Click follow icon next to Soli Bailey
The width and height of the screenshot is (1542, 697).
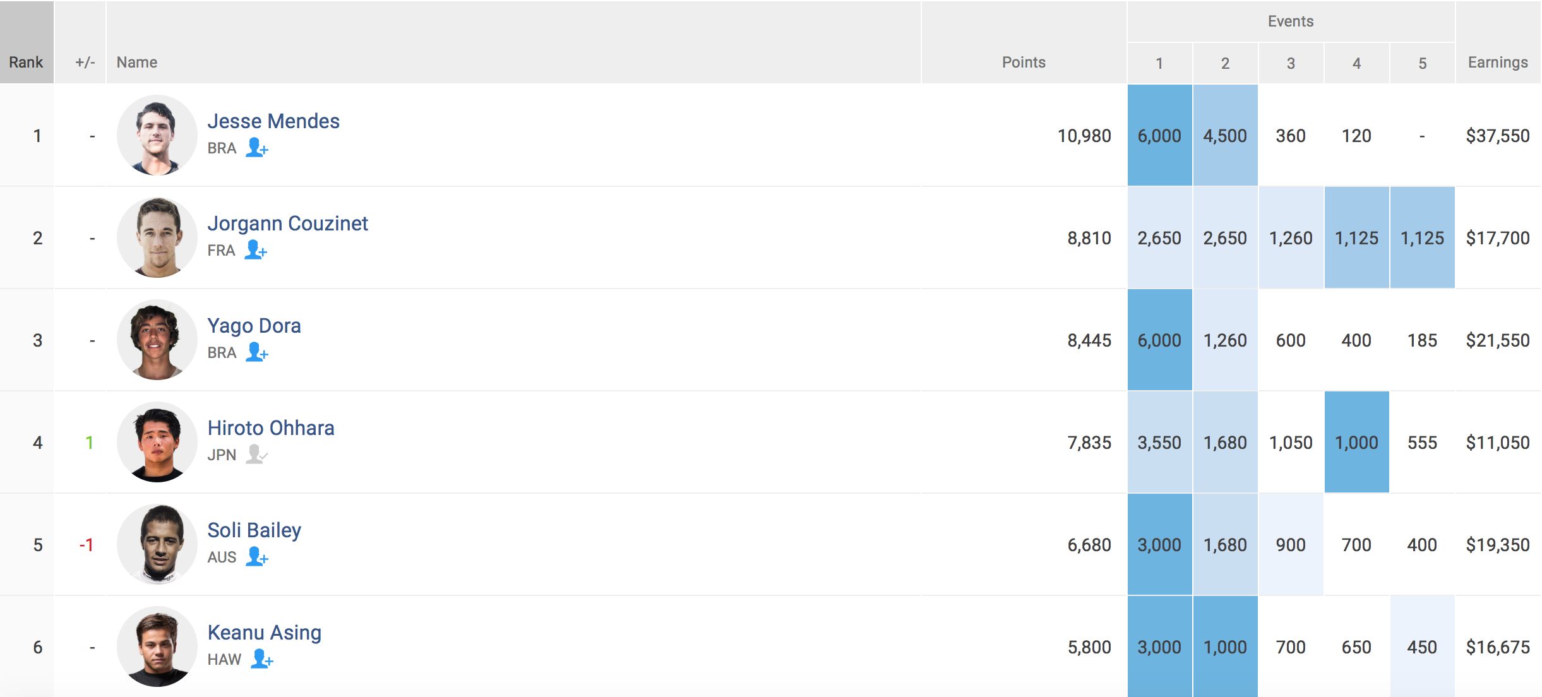[x=256, y=557]
